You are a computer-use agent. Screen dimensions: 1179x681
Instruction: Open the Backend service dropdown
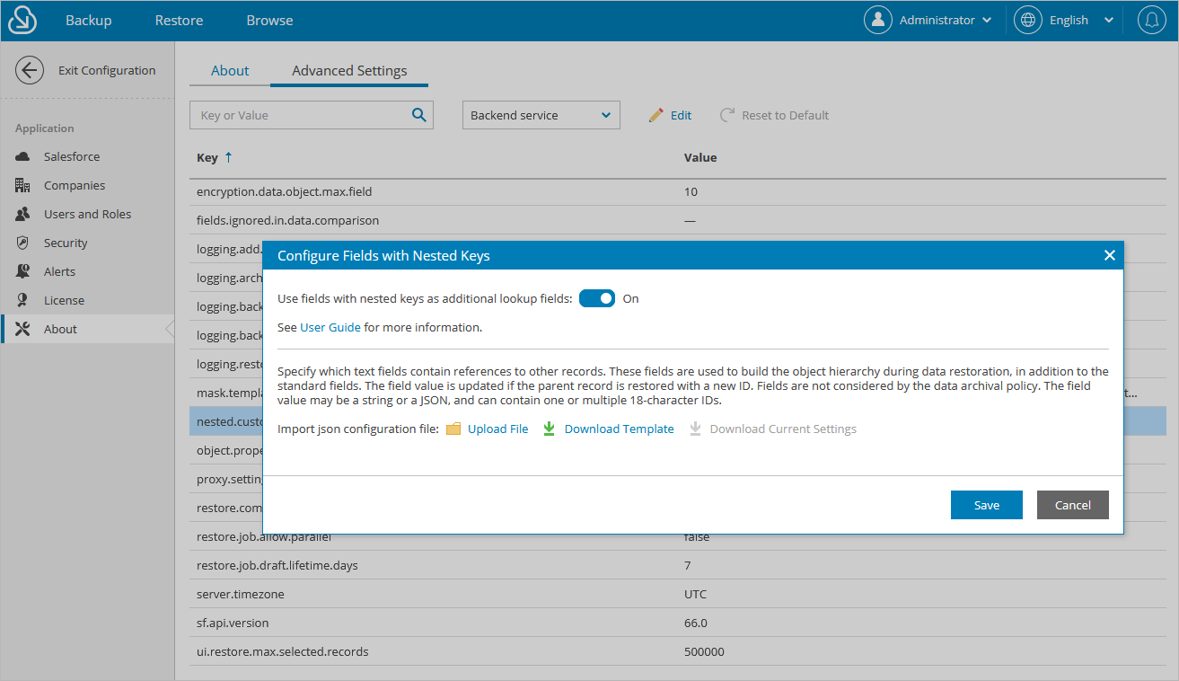click(541, 115)
